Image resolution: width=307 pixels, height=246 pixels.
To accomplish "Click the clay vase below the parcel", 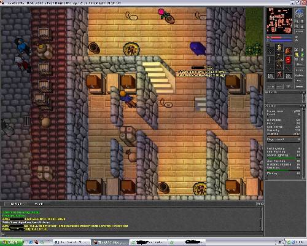I will click(131, 156).
